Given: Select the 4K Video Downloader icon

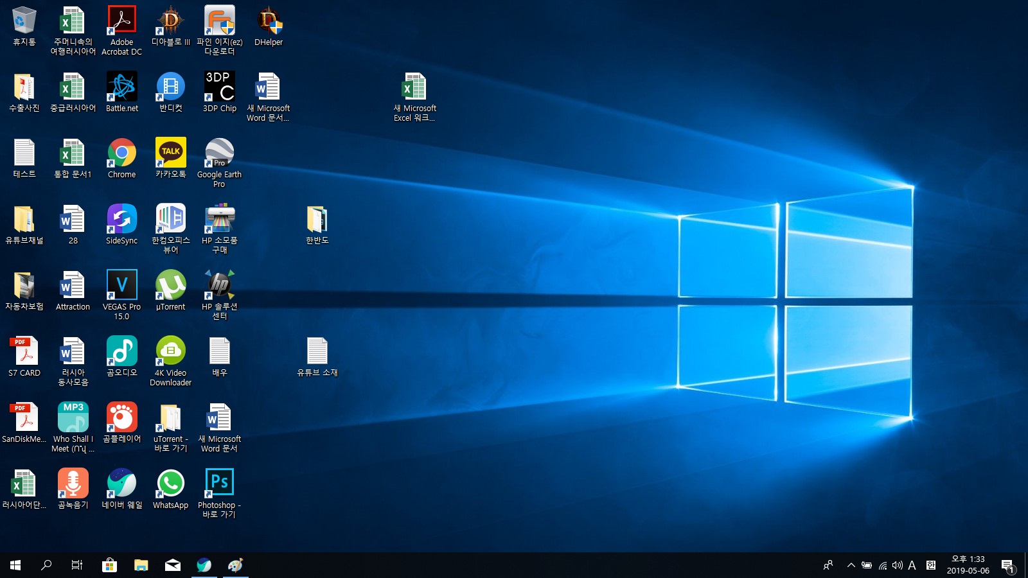Looking at the screenshot, I should 171,361.
